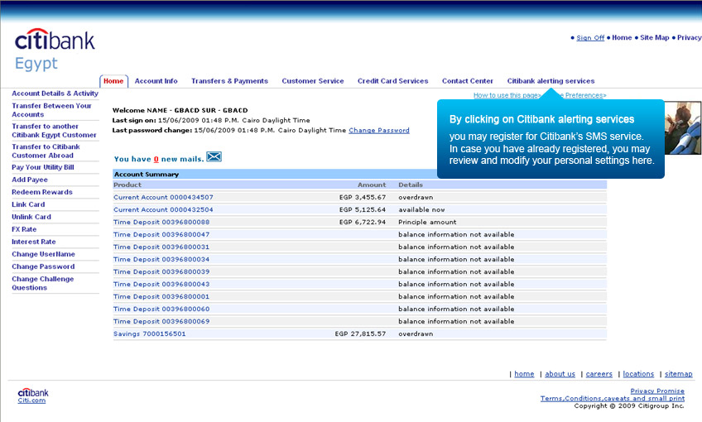Go to Credit Card Services tab
The image size is (702, 422).
[392, 81]
